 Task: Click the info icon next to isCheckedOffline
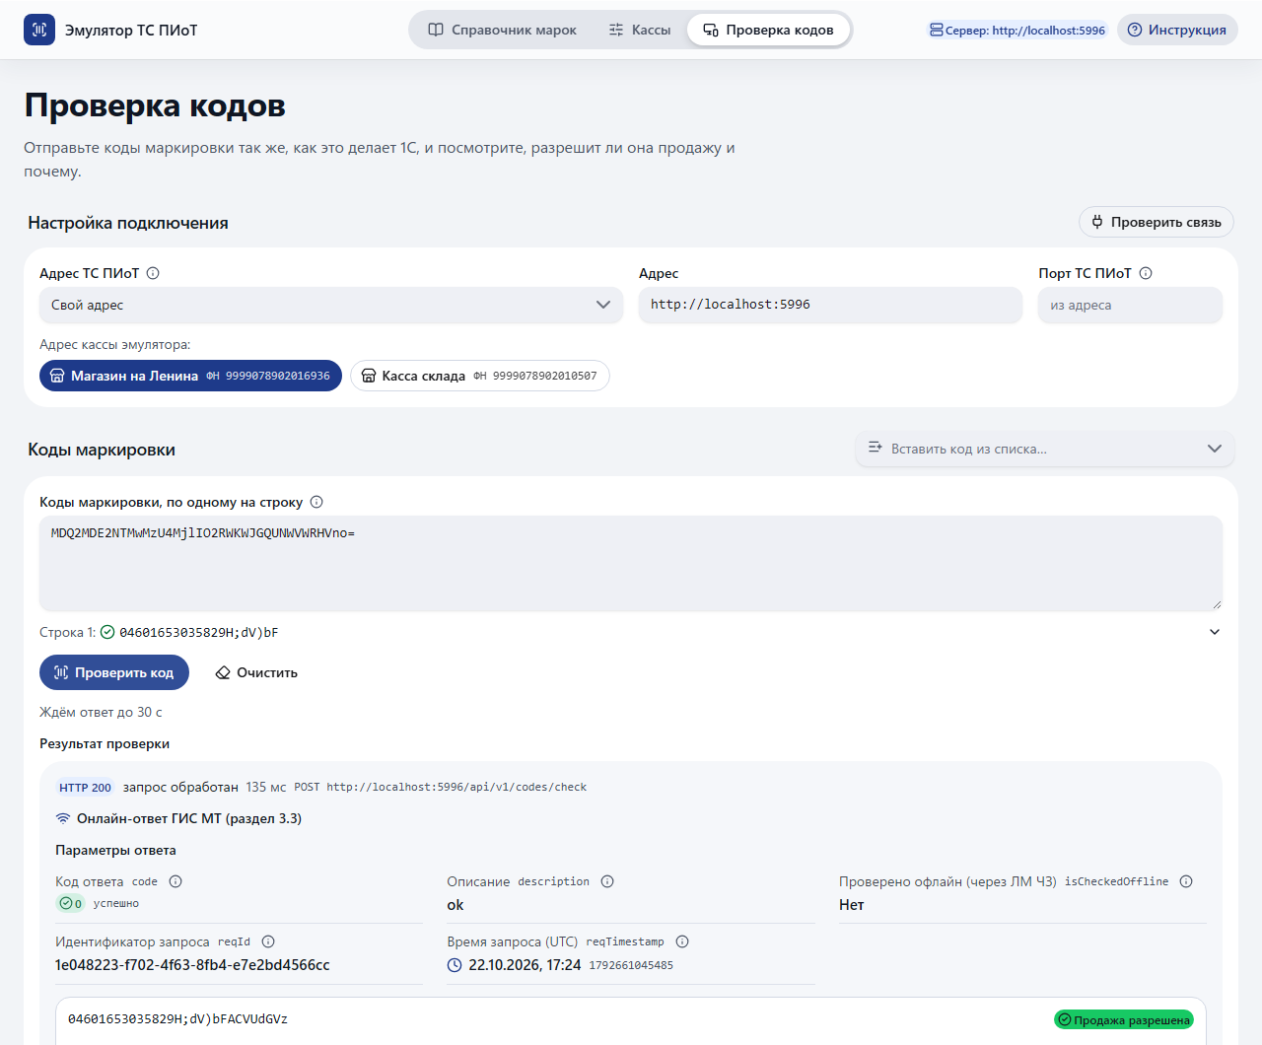1186,881
